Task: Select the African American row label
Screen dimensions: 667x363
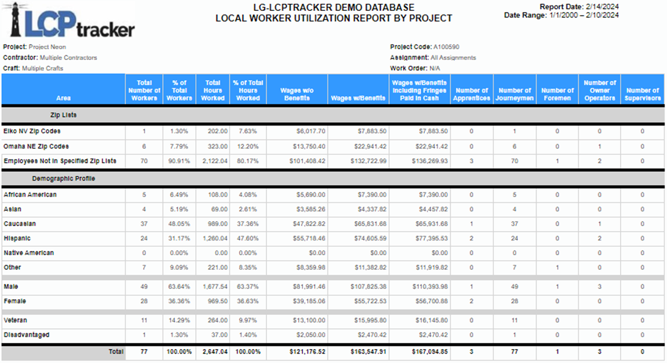Action: pos(30,194)
